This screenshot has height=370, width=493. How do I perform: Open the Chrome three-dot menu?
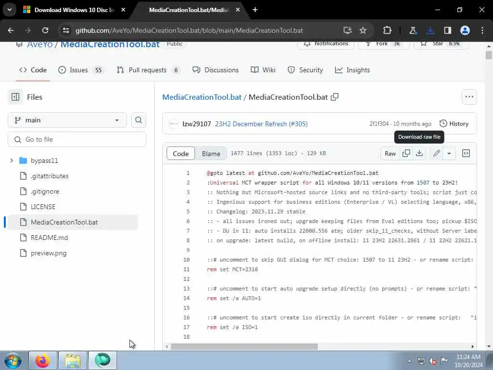(482, 30)
